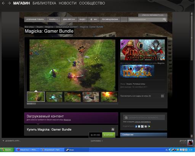Viewport: 195px width, 156px height.
Task: Open the featured items store menu
Action: pos(35,19)
